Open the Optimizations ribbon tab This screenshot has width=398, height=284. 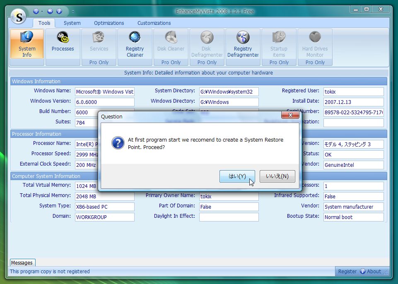pos(109,23)
